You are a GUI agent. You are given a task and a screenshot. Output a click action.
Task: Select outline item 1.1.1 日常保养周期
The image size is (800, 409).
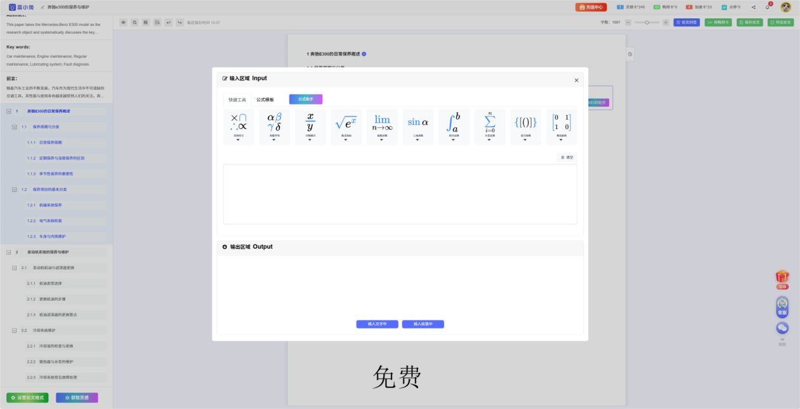[67, 142]
